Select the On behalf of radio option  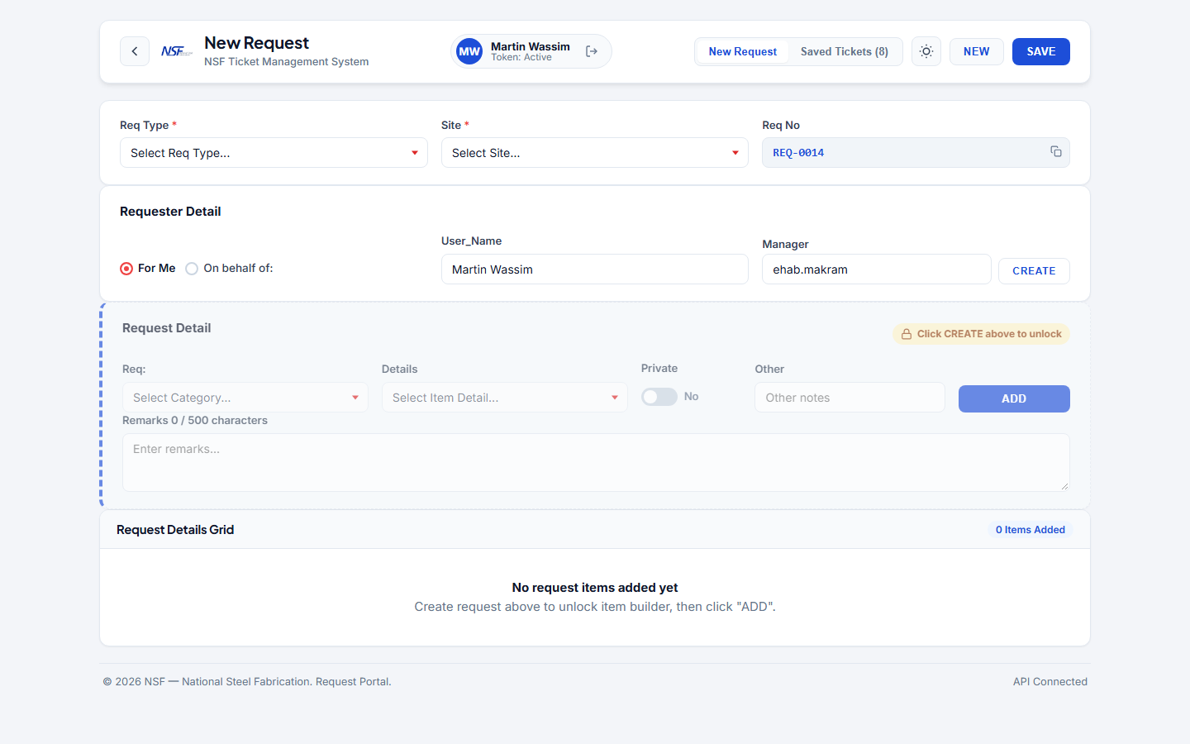tap(192, 269)
